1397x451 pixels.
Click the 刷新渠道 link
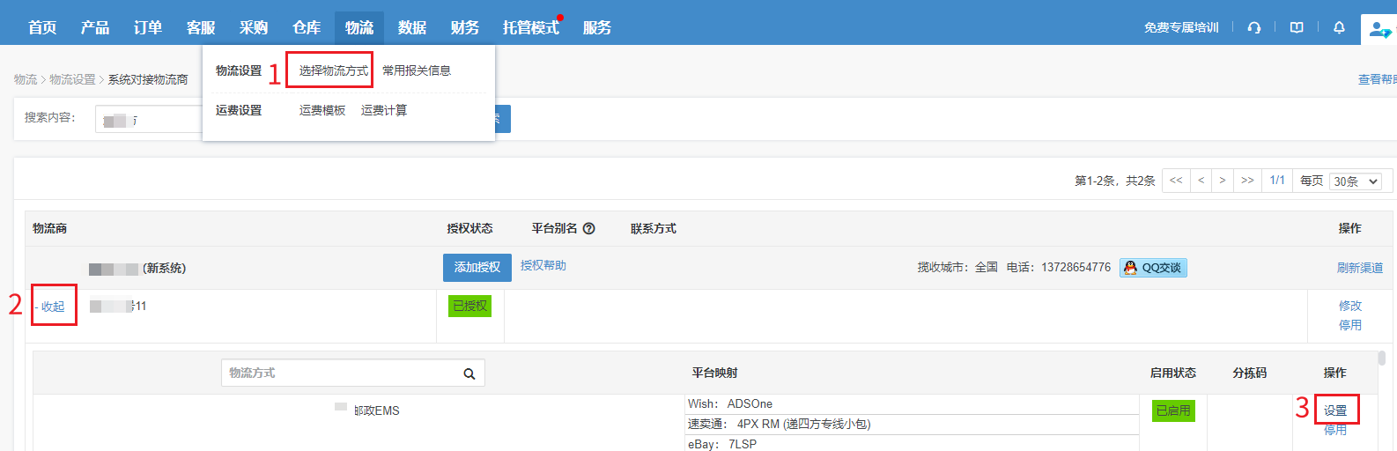coord(1359,268)
